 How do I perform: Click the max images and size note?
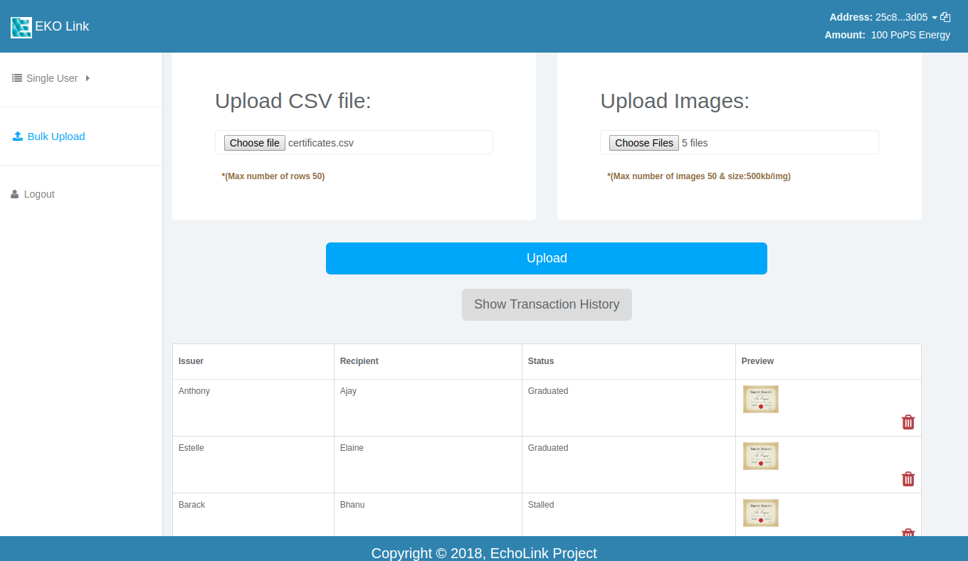point(699,176)
